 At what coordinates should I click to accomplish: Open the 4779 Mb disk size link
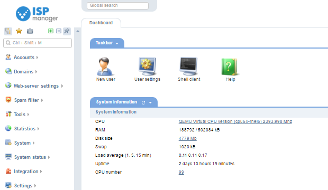(188, 138)
